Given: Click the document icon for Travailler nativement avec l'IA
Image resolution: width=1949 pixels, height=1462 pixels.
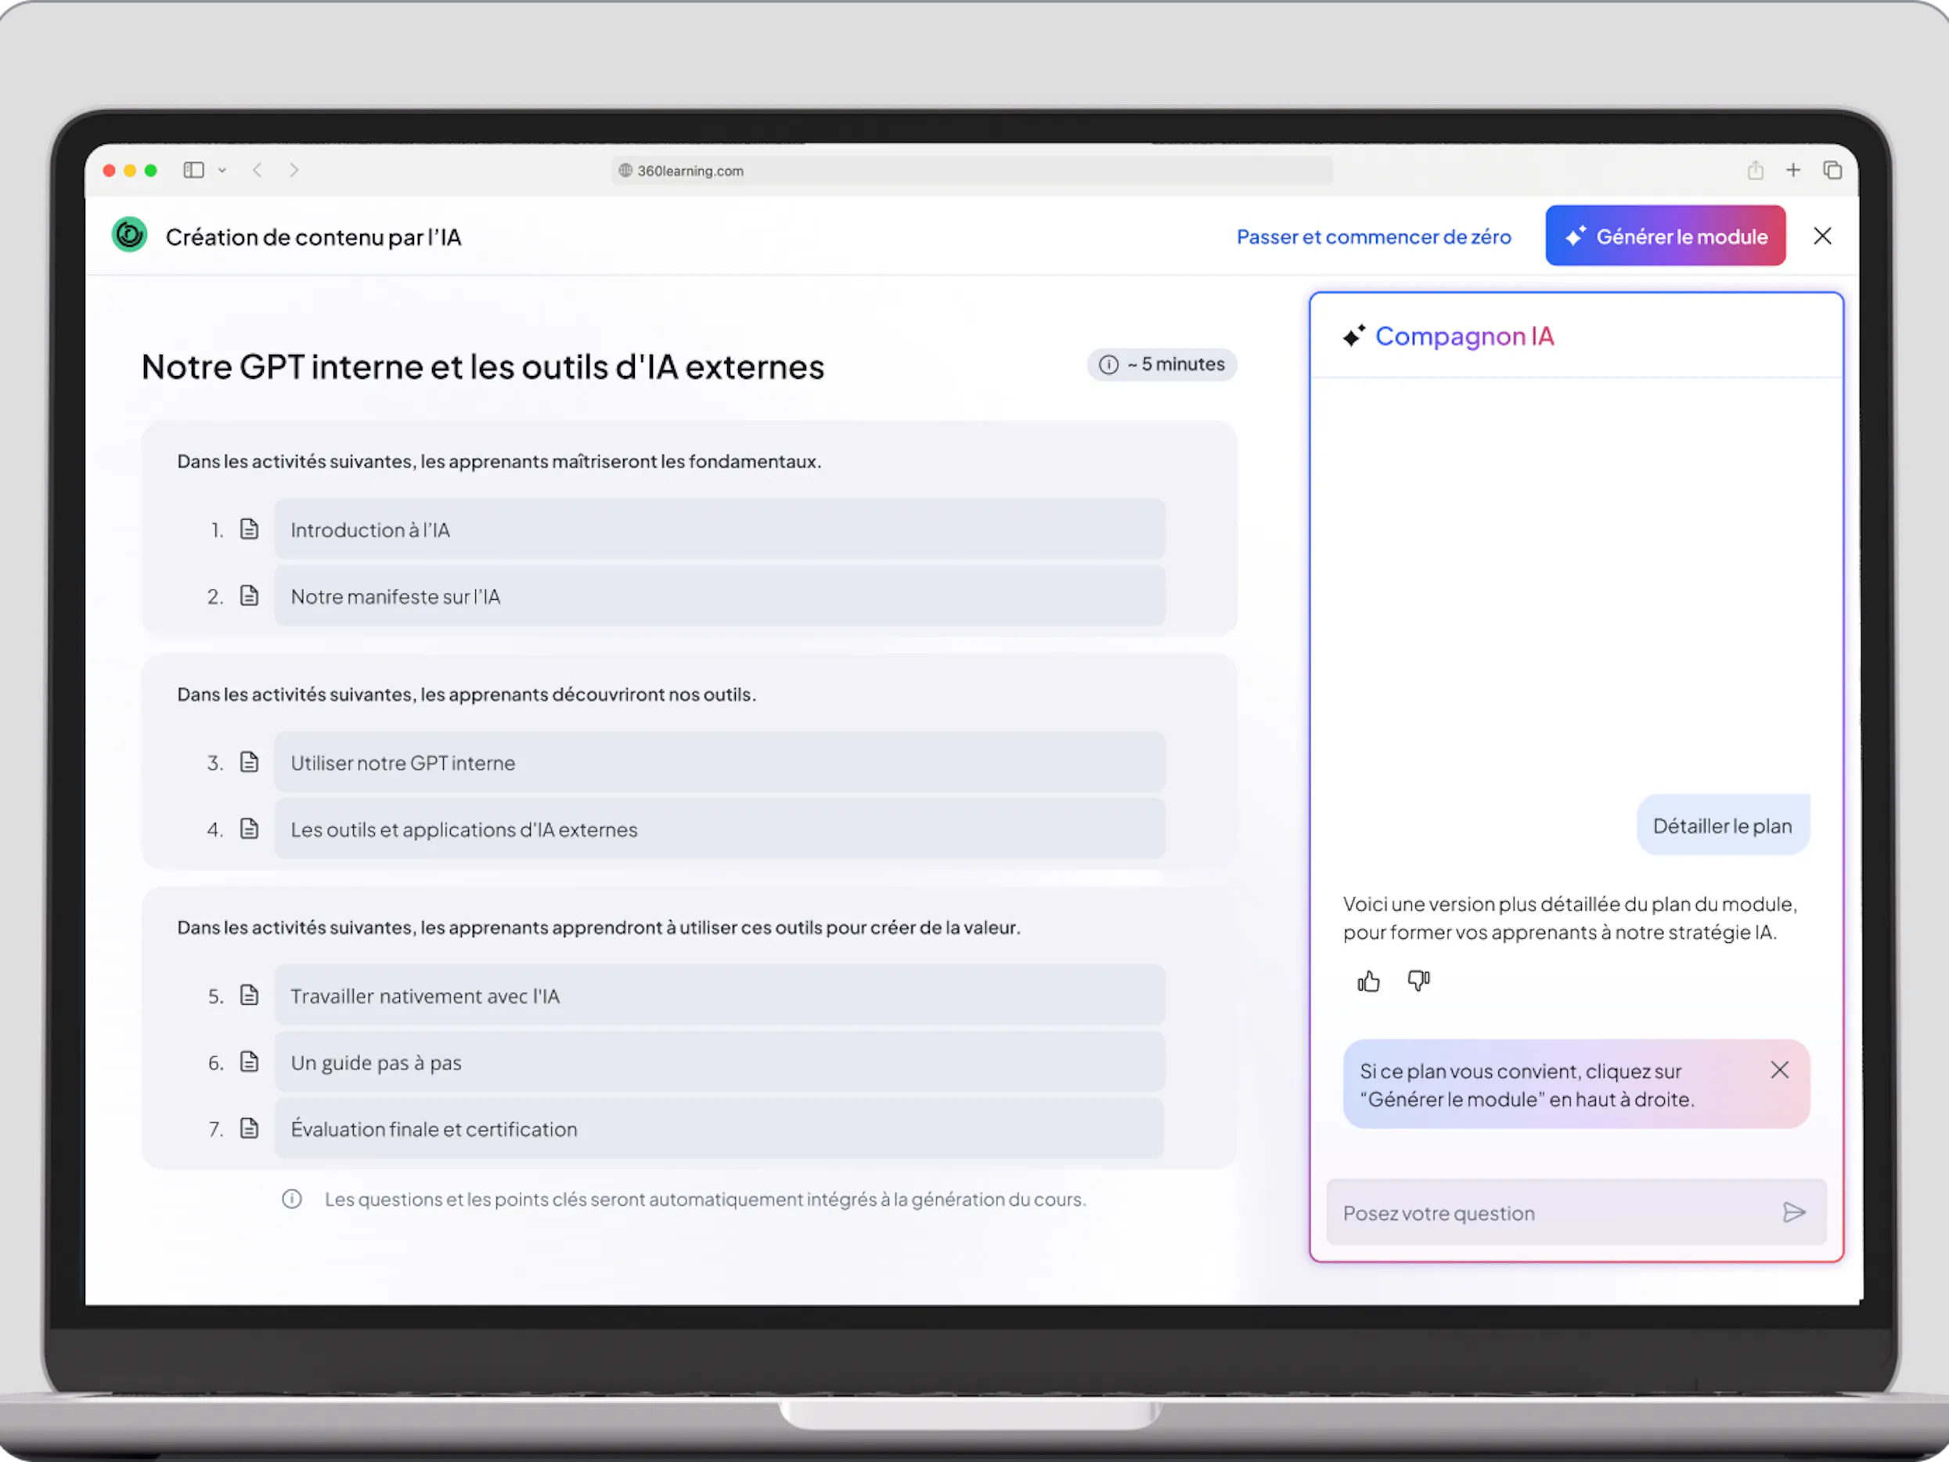Looking at the screenshot, I should coord(250,995).
